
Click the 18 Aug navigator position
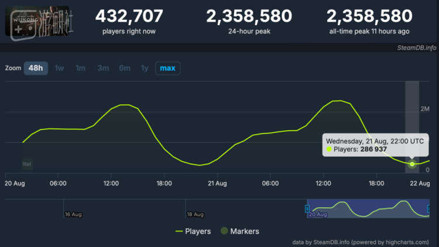[195, 214]
